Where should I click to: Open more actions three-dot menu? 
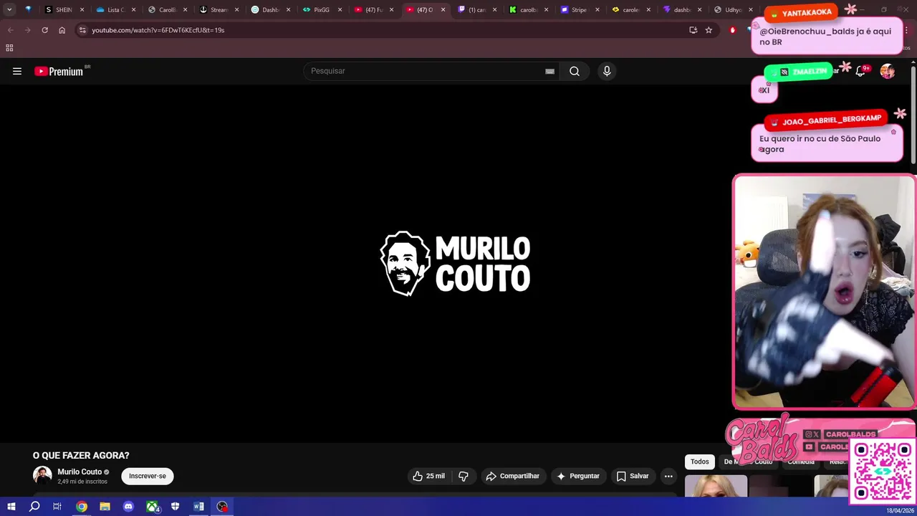[x=668, y=476]
